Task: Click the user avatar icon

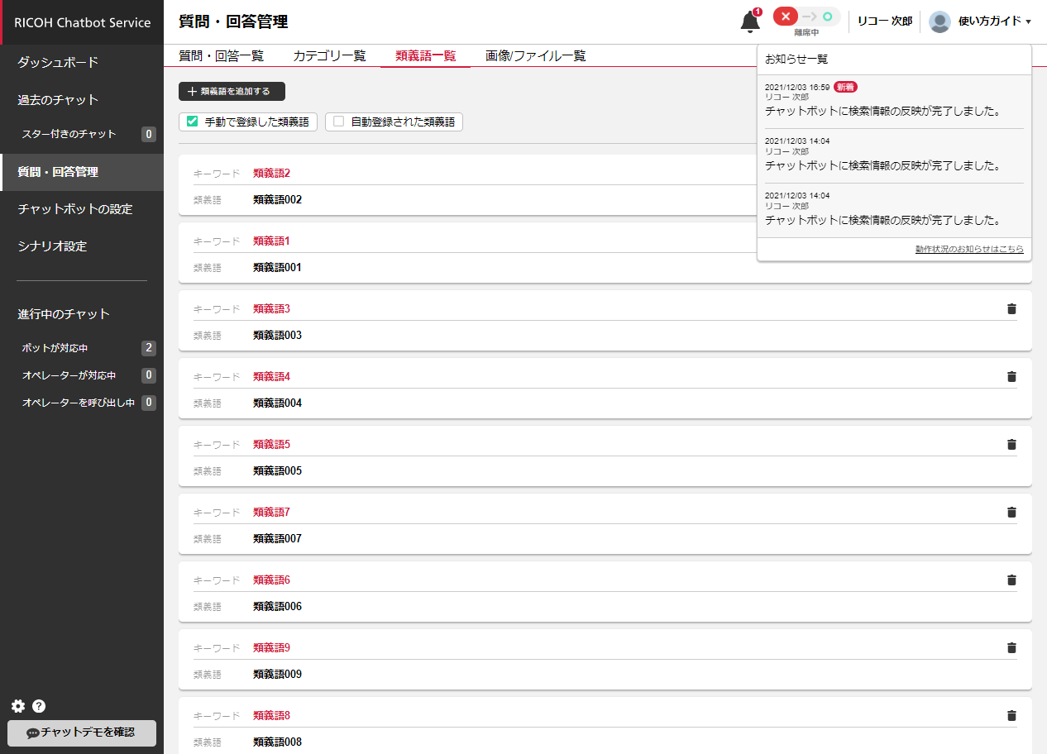Action: point(939,21)
